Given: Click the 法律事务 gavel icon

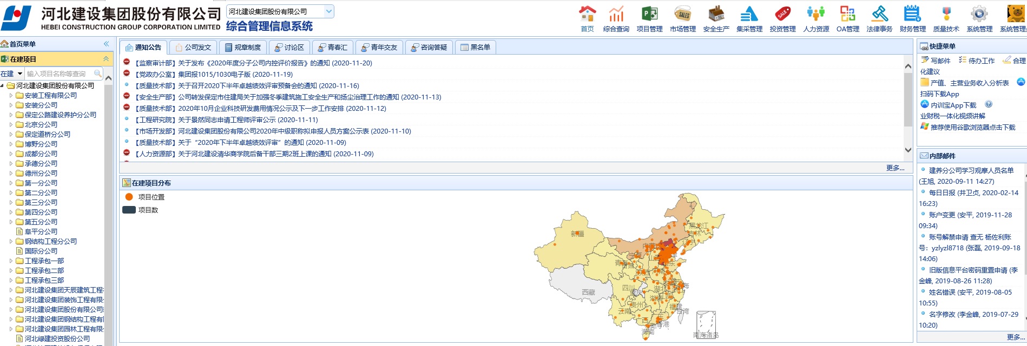Looking at the screenshot, I should 879,14.
